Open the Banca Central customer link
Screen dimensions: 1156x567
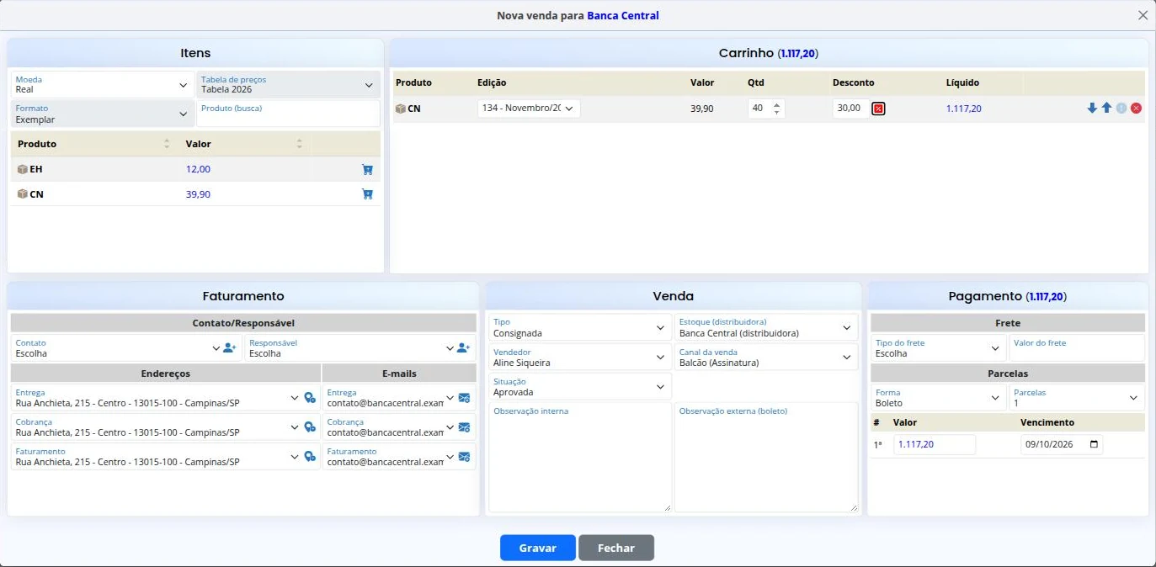click(x=623, y=15)
